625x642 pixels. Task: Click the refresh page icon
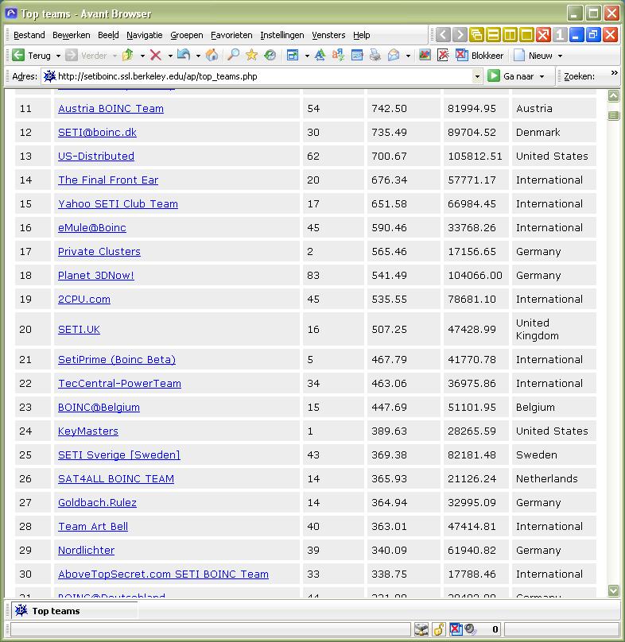coord(183,55)
